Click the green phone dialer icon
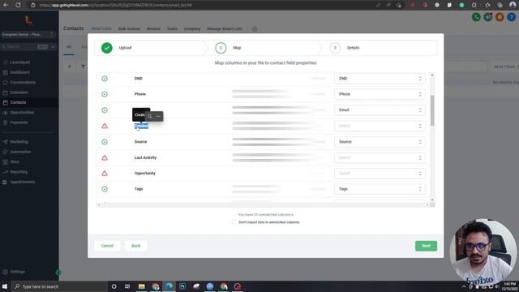The width and height of the screenshot is (519, 292). (x=476, y=17)
